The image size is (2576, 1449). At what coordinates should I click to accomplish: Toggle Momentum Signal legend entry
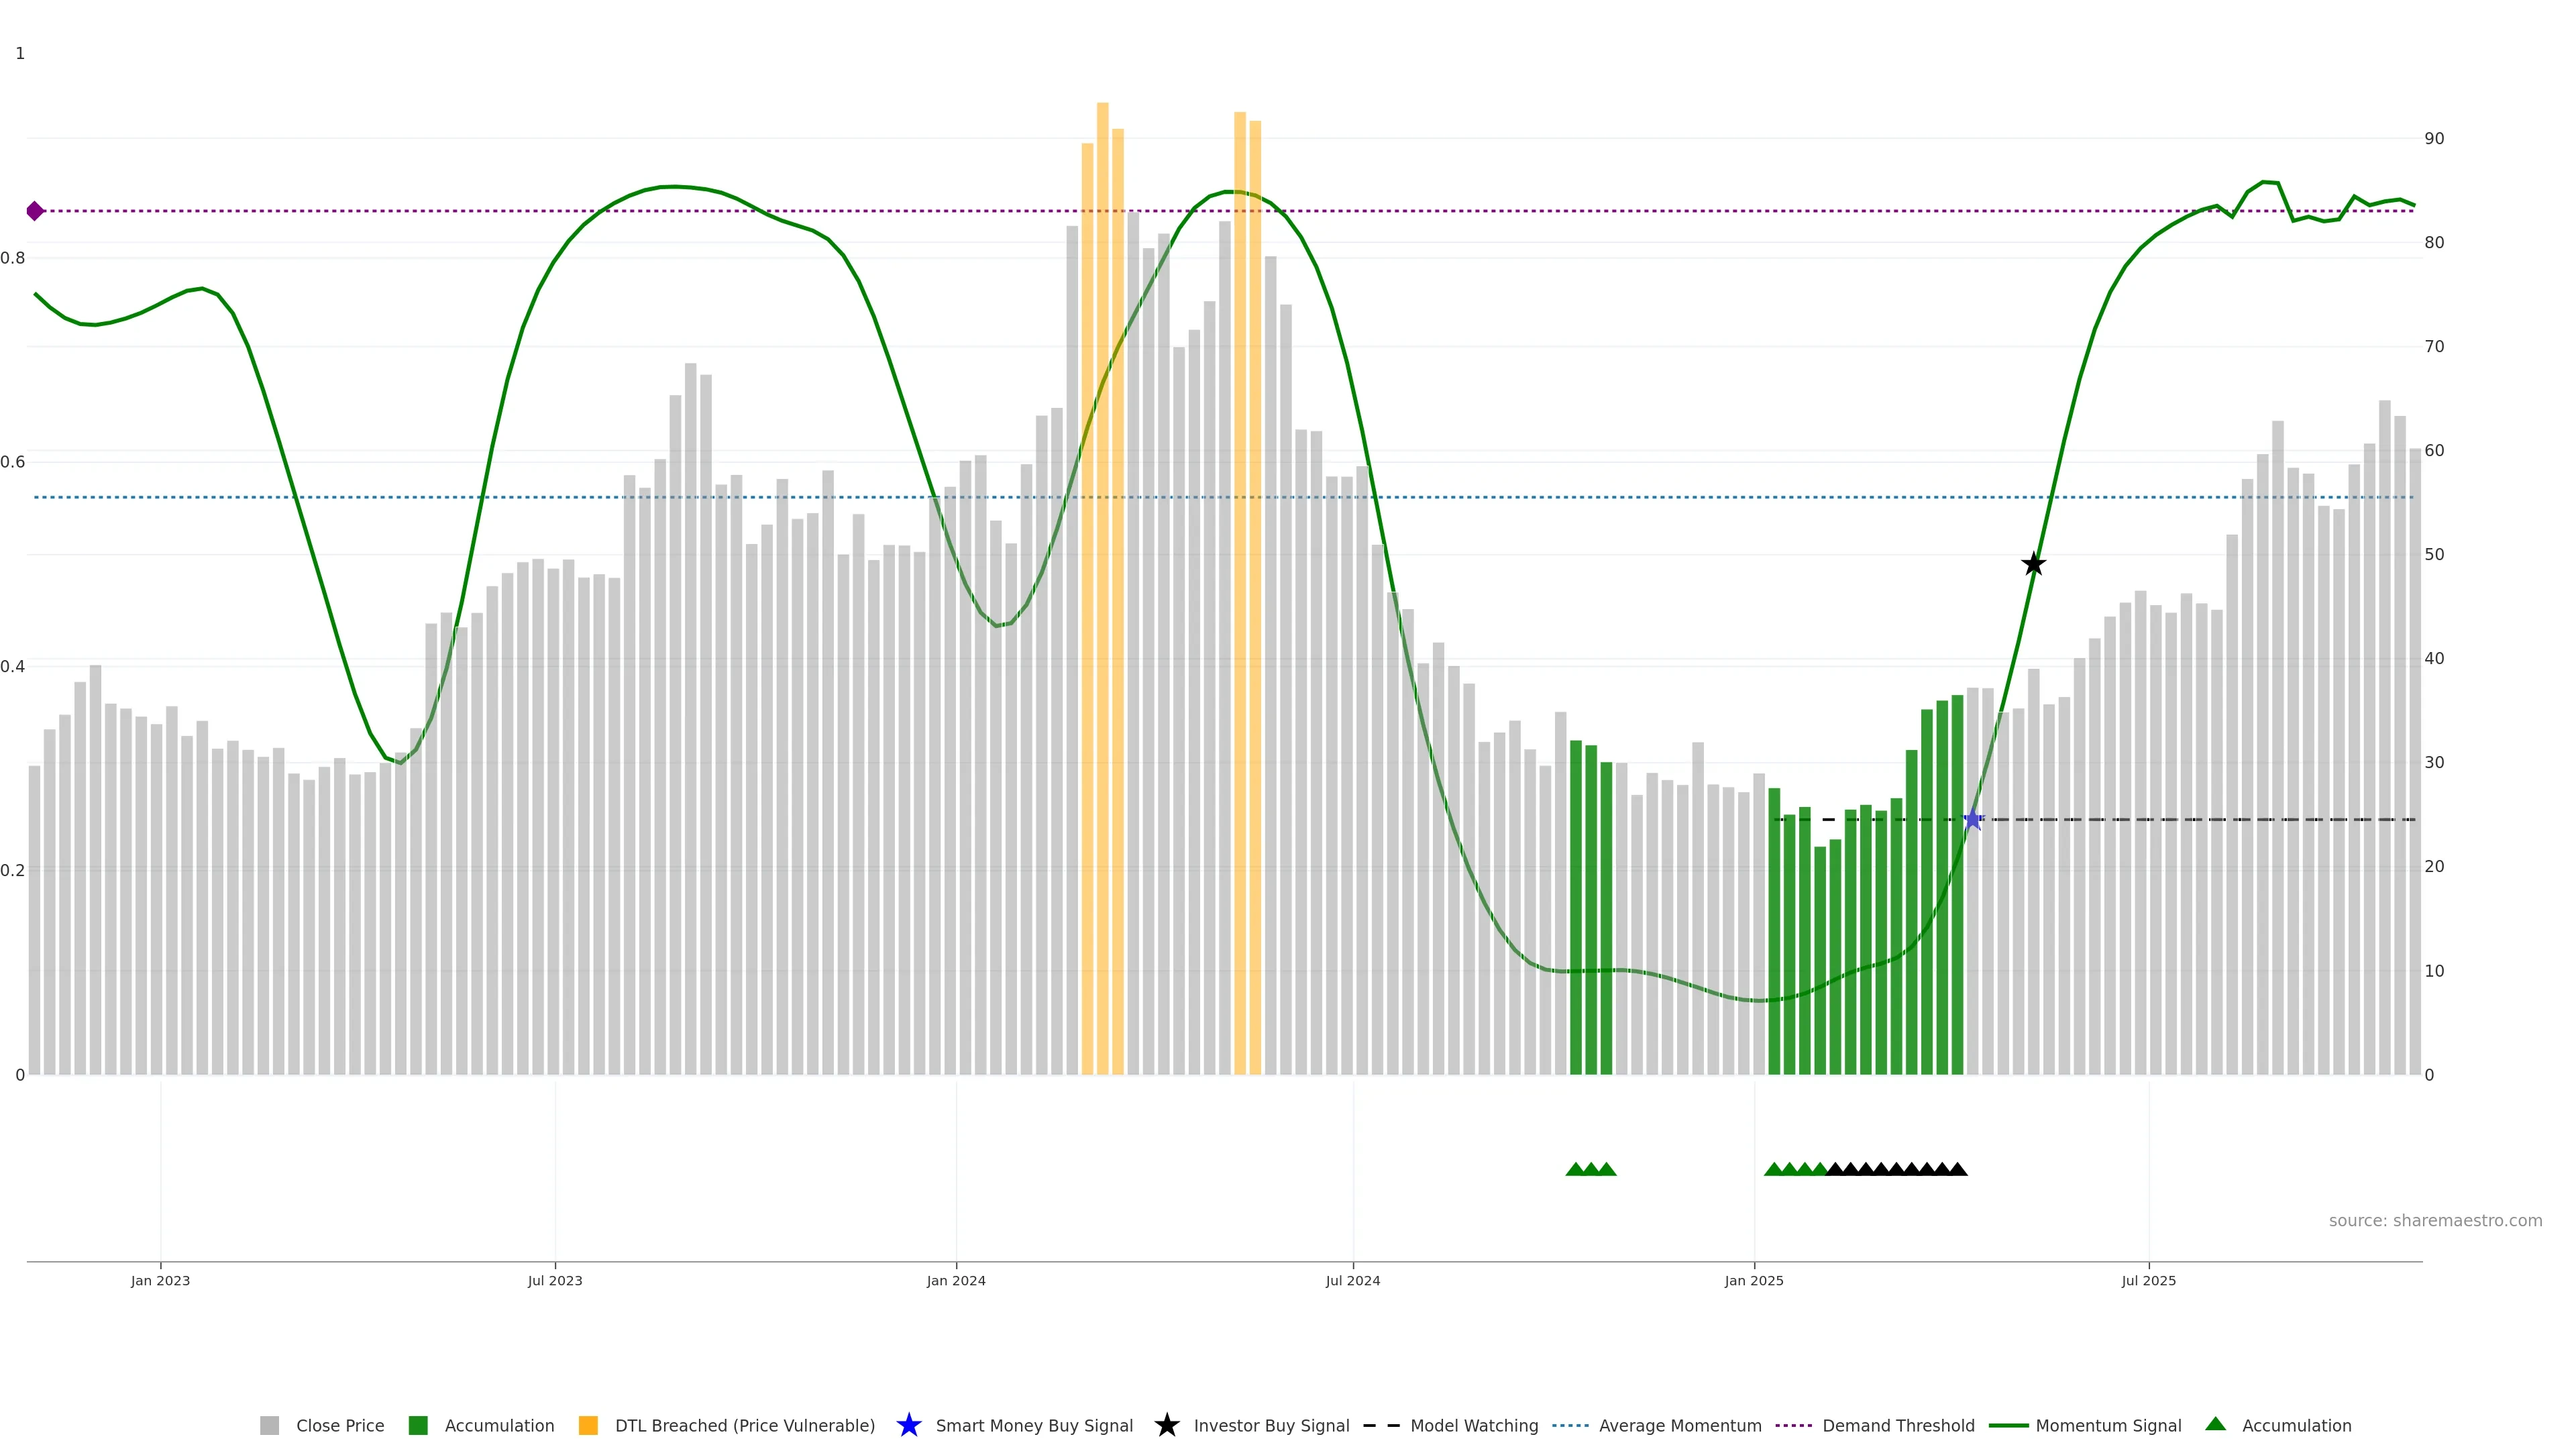(x=2108, y=1425)
